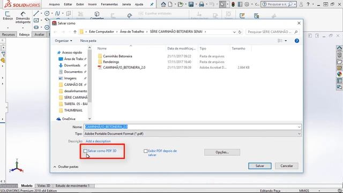Pin the SolidWorks menu bar
This screenshot has width=343, height=193.
click(152, 4)
